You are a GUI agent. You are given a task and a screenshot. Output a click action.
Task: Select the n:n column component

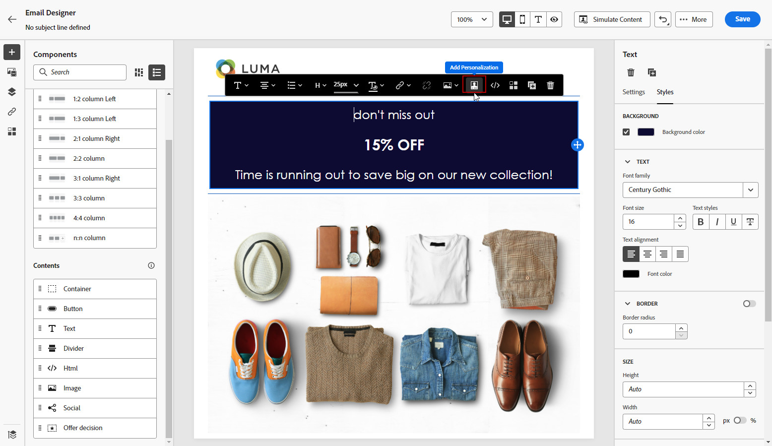click(95, 238)
